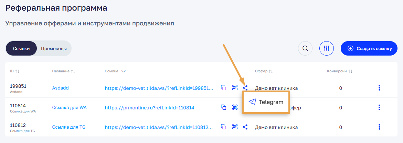The image size is (403, 143).
Task: Show QR code for Ссылка для TG
Action: point(235,127)
